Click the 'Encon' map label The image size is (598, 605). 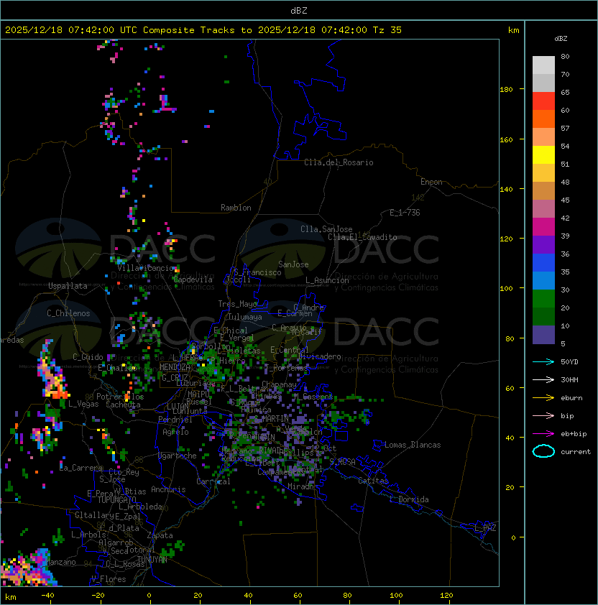[431, 182]
